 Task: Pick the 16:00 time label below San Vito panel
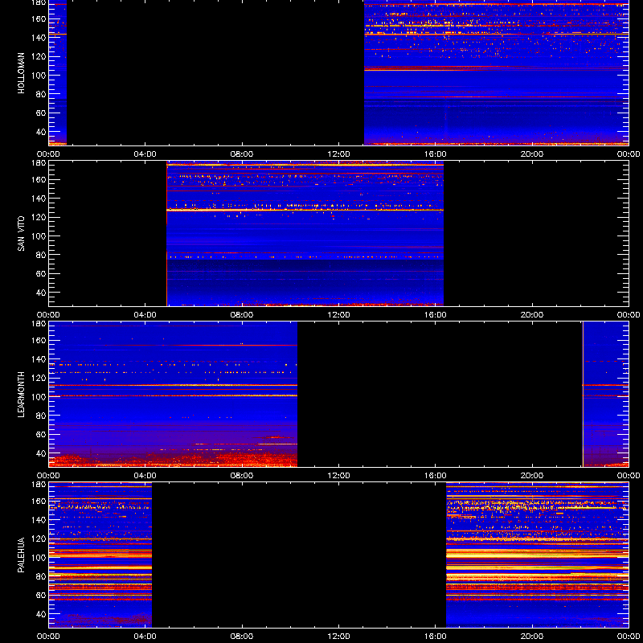(436, 315)
